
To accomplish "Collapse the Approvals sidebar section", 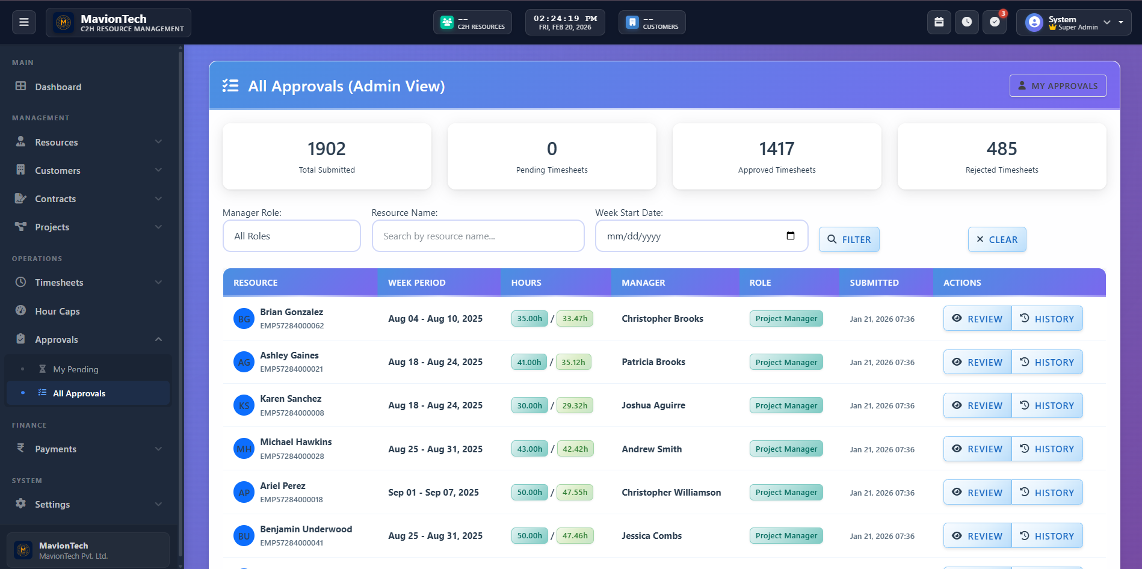I will (x=89, y=339).
